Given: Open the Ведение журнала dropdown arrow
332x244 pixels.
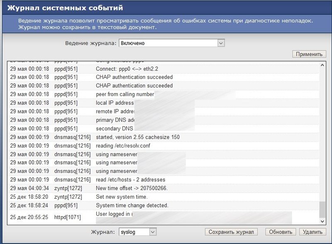Looking at the screenshot, I should (x=221, y=43).
